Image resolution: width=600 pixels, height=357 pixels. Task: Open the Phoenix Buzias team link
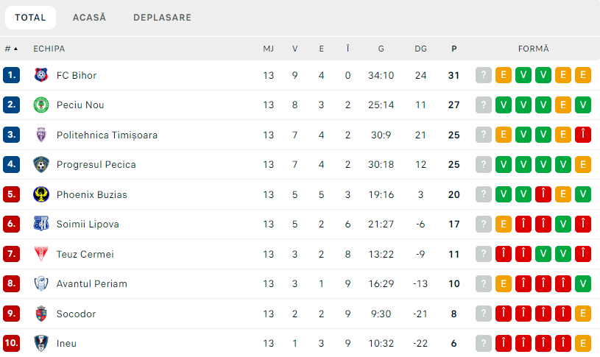coord(91,194)
